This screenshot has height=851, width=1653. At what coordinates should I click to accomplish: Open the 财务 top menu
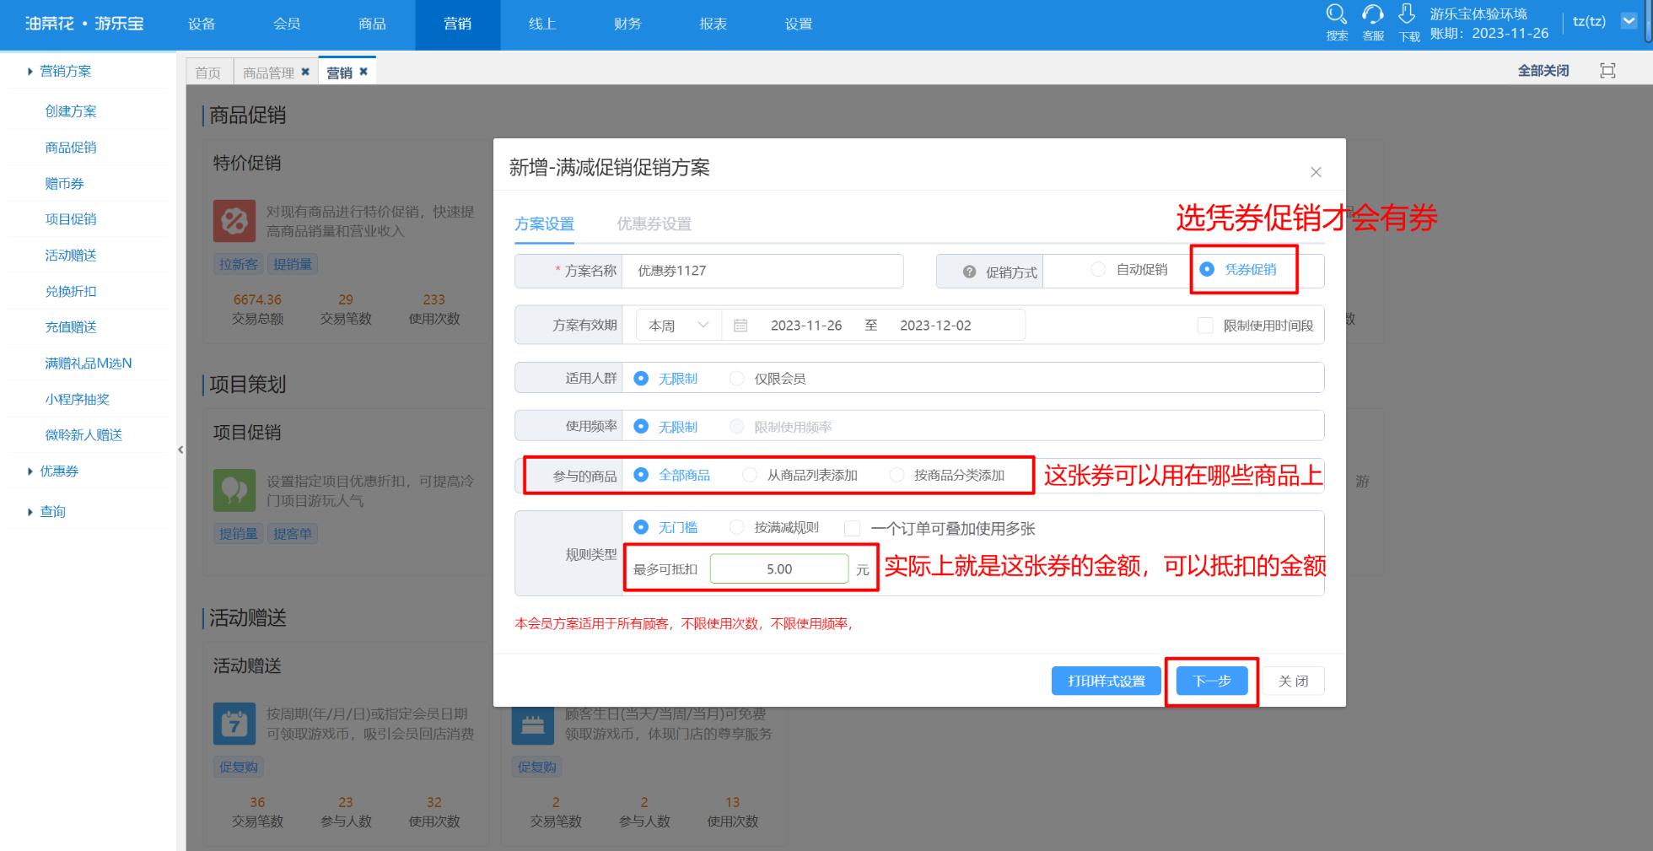click(627, 24)
